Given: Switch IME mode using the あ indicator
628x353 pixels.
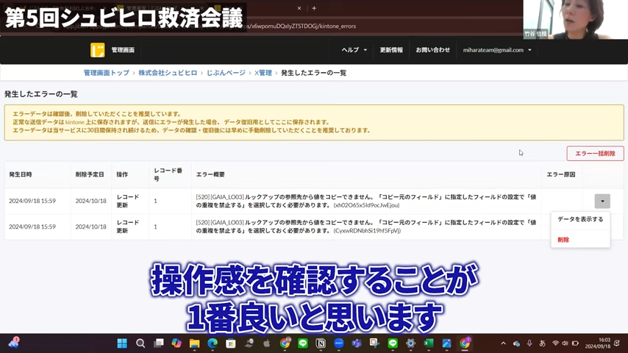Looking at the screenshot, I should tap(542, 343).
